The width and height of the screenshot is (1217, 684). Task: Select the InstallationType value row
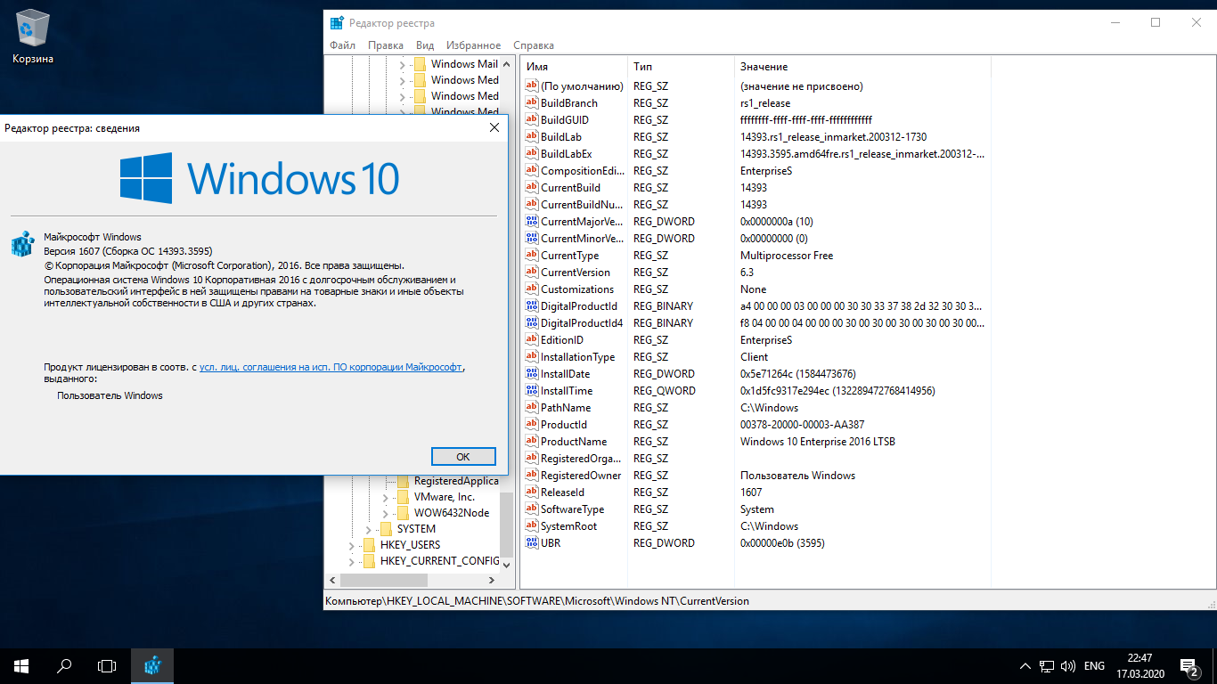pyautogui.click(x=755, y=357)
